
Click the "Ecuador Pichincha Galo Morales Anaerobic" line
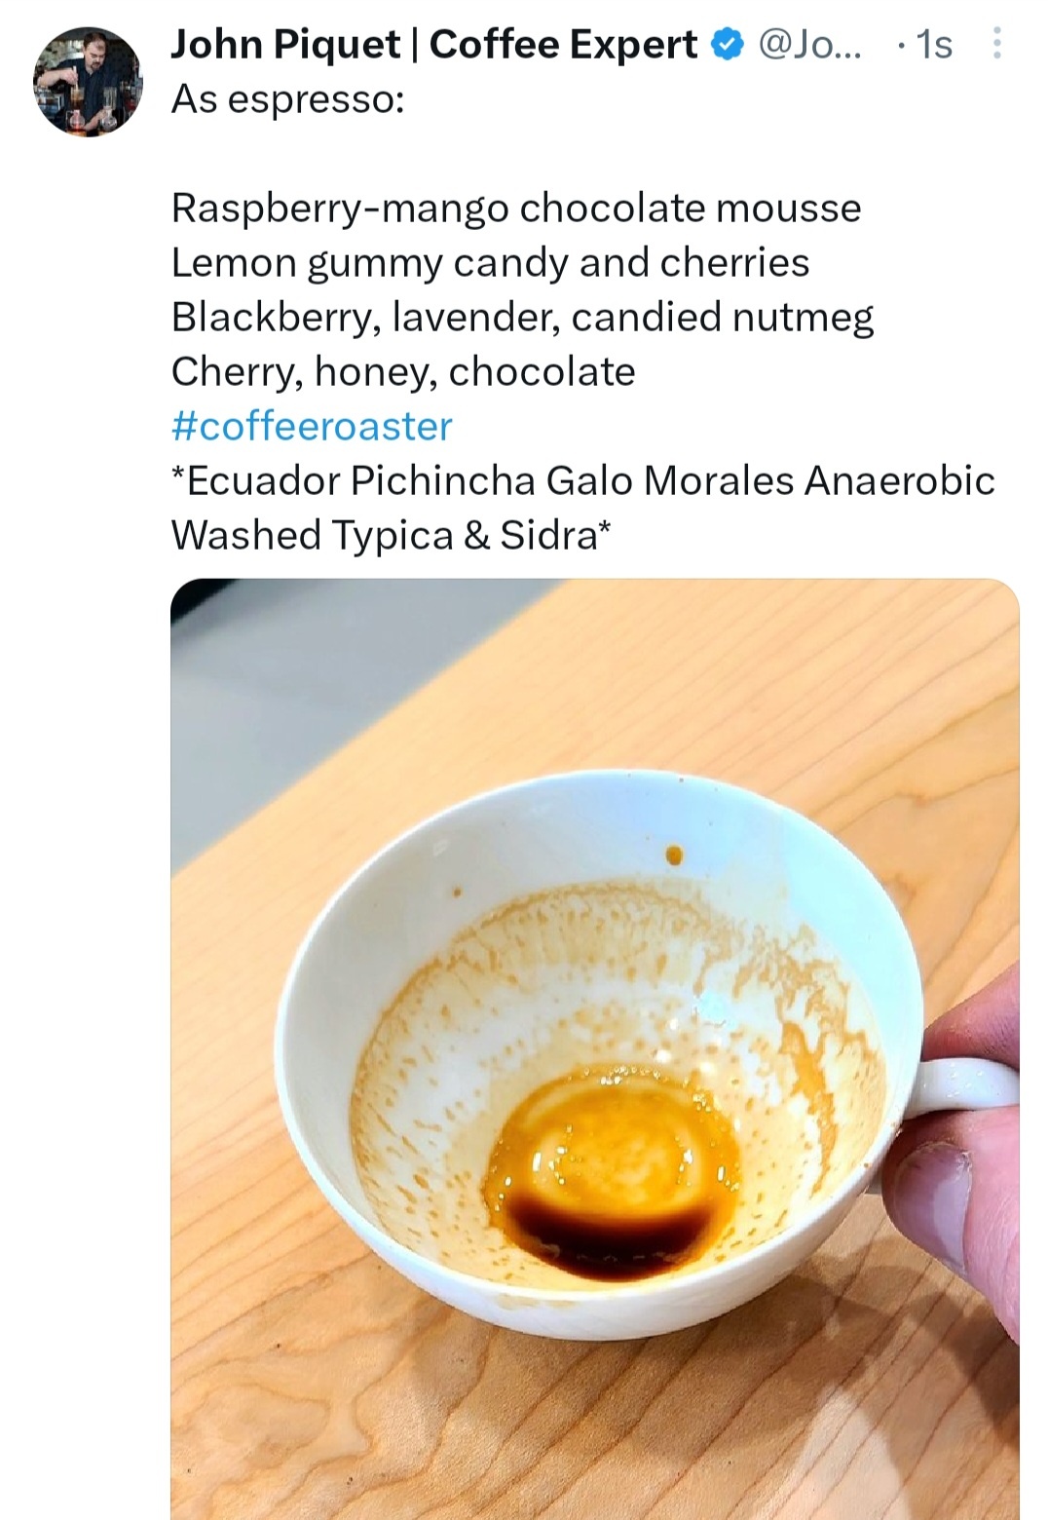[582, 480]
